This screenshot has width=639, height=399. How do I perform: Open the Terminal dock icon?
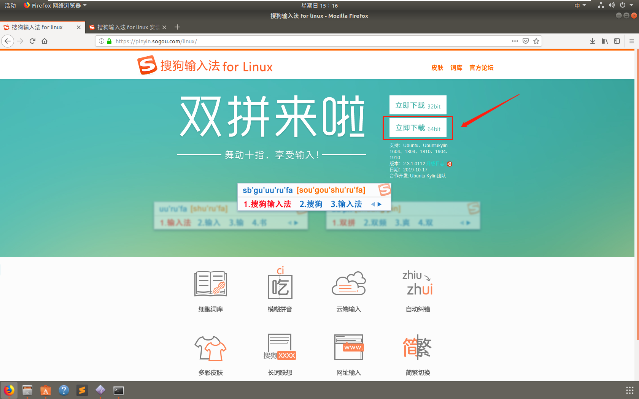tap(119, 390)
